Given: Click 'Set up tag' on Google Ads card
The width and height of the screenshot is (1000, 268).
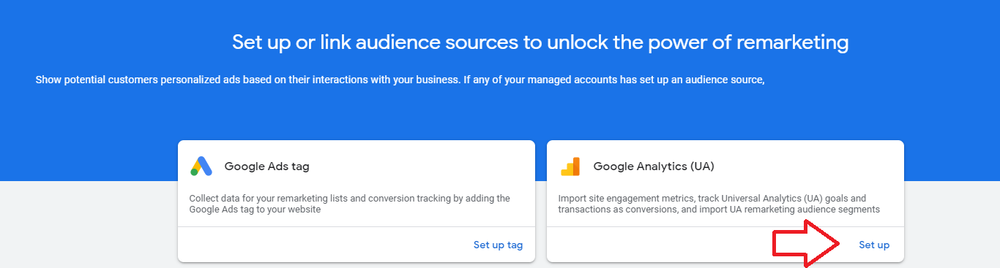Looking at the screenshot, I should [498, 245].
